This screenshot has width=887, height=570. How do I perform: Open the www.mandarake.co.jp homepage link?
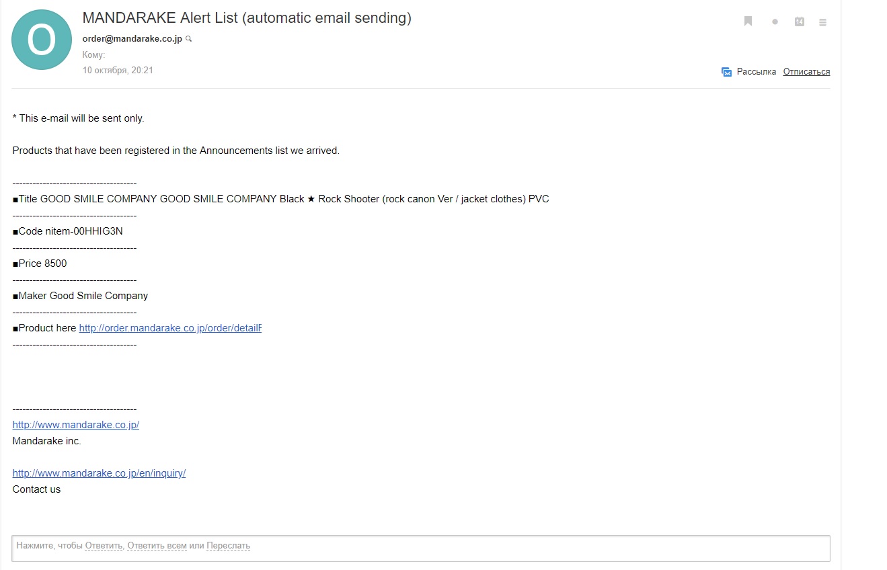[x=76, y=425]
